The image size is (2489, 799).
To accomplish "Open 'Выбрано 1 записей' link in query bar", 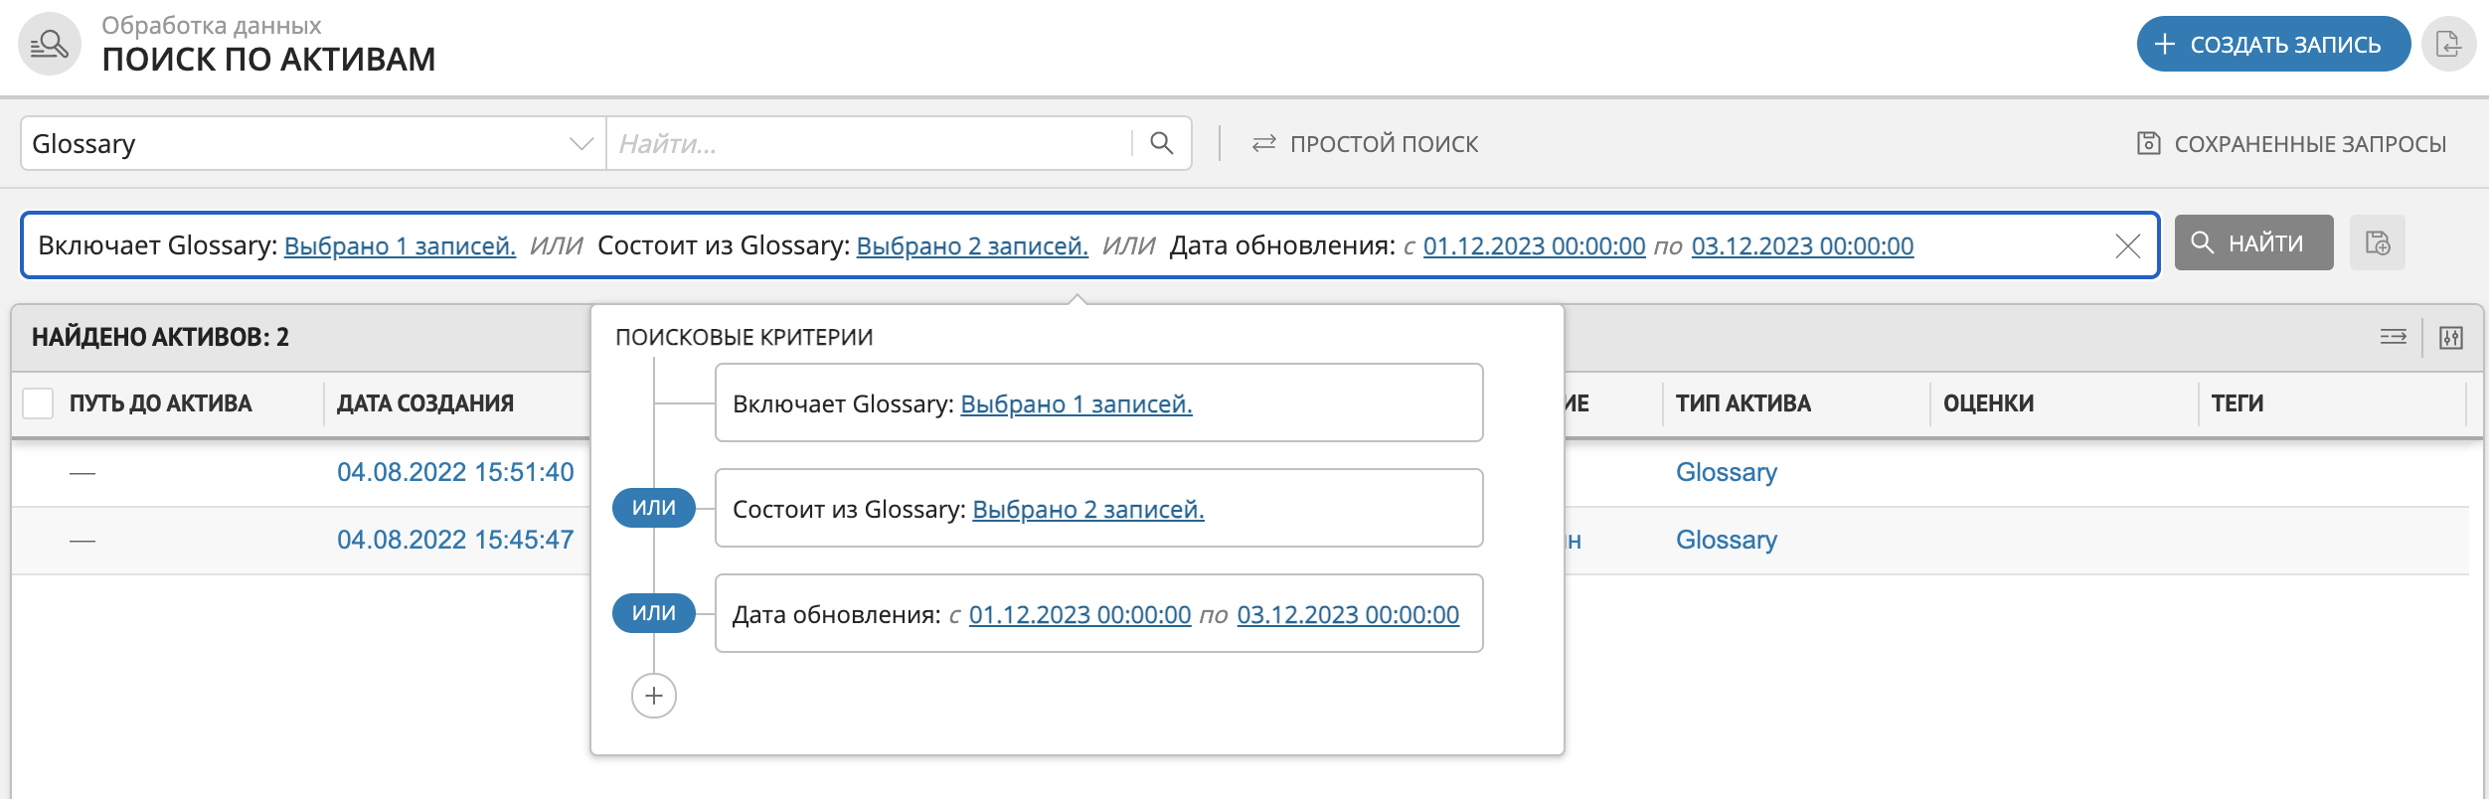I will (400, 245).
